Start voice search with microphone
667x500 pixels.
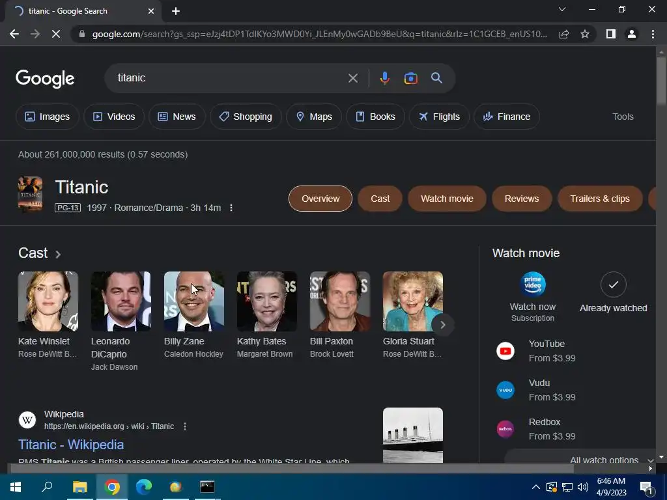(x=384, y=78)
